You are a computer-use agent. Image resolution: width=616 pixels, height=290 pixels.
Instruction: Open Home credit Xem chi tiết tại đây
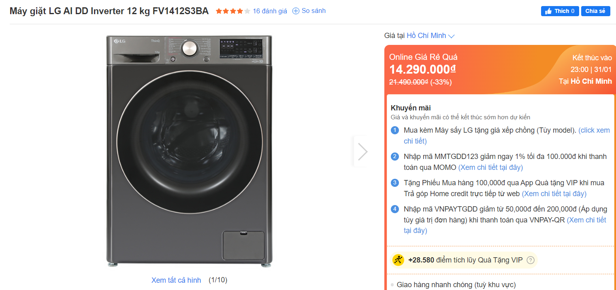pos(554,193)
